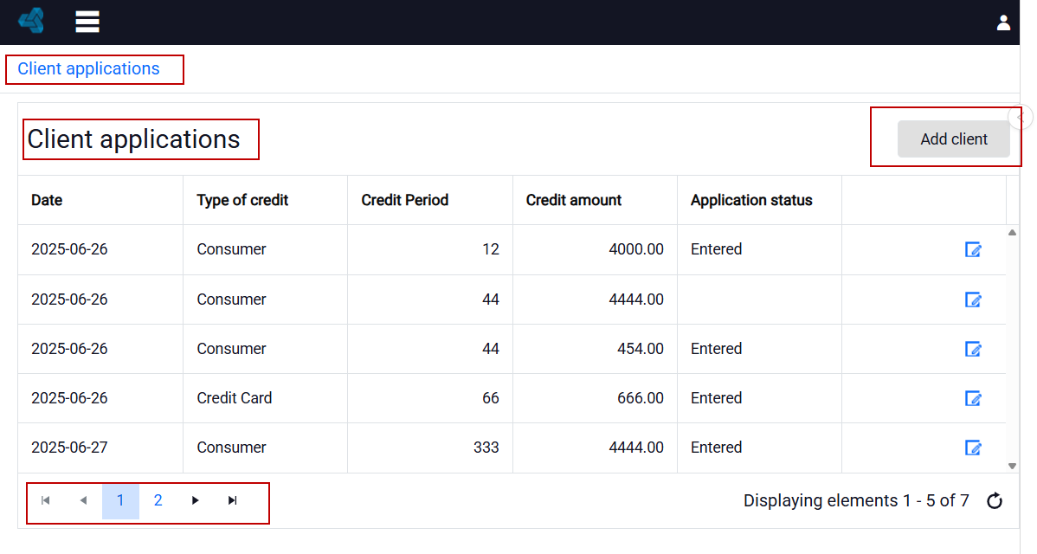Screen dimensions: 1037x554
Task: Click the table scrollbar down arrow
Action: point(1012,466)
